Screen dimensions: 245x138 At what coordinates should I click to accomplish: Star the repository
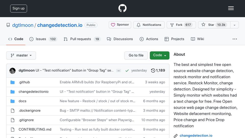pyautogui.click(x=214, y=25)
